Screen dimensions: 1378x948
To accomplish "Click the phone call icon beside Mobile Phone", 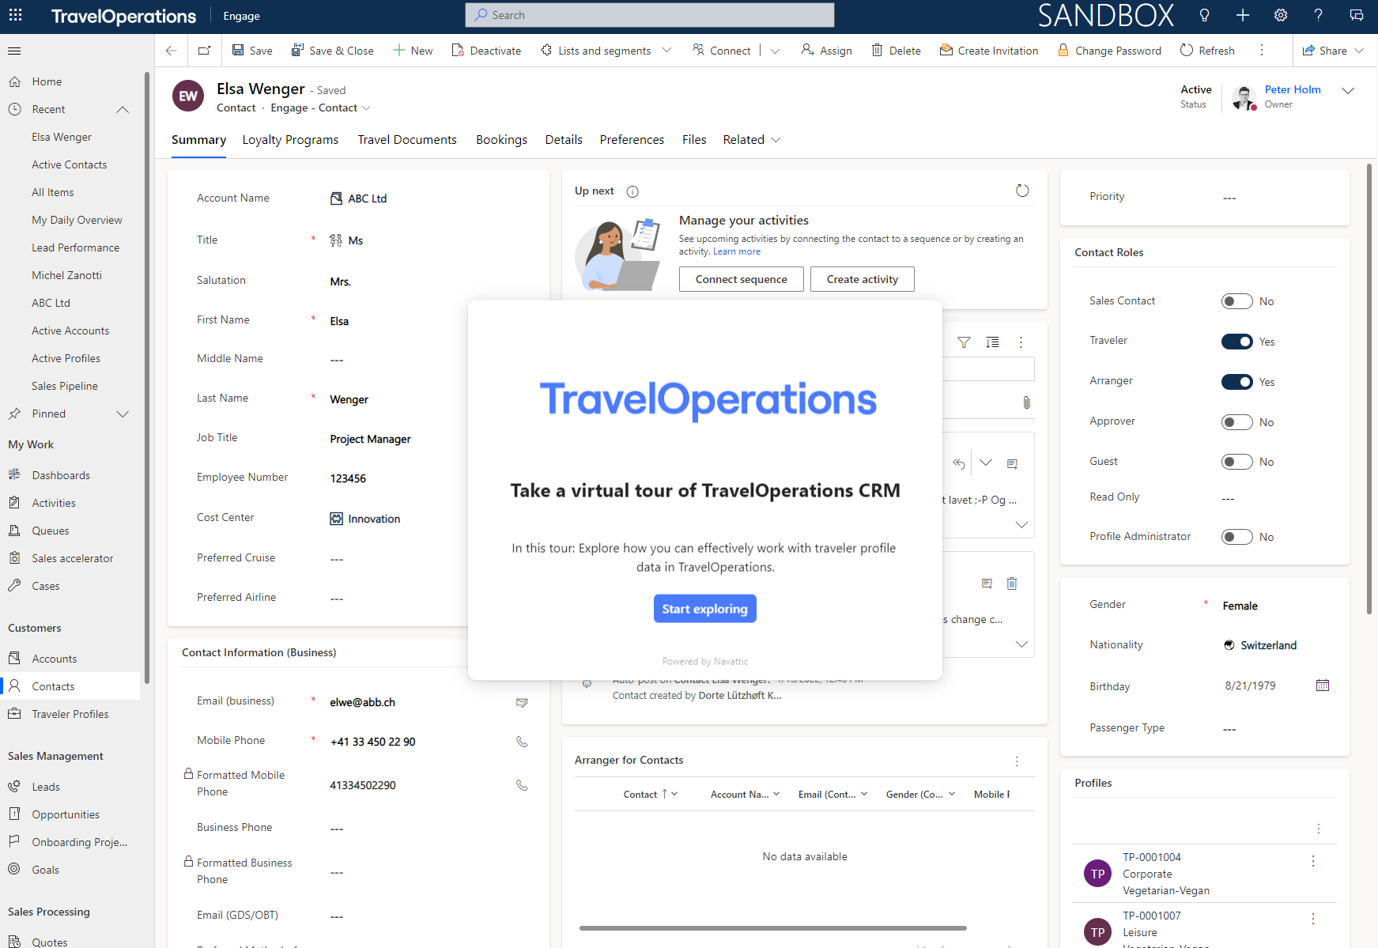I will 522,742.
